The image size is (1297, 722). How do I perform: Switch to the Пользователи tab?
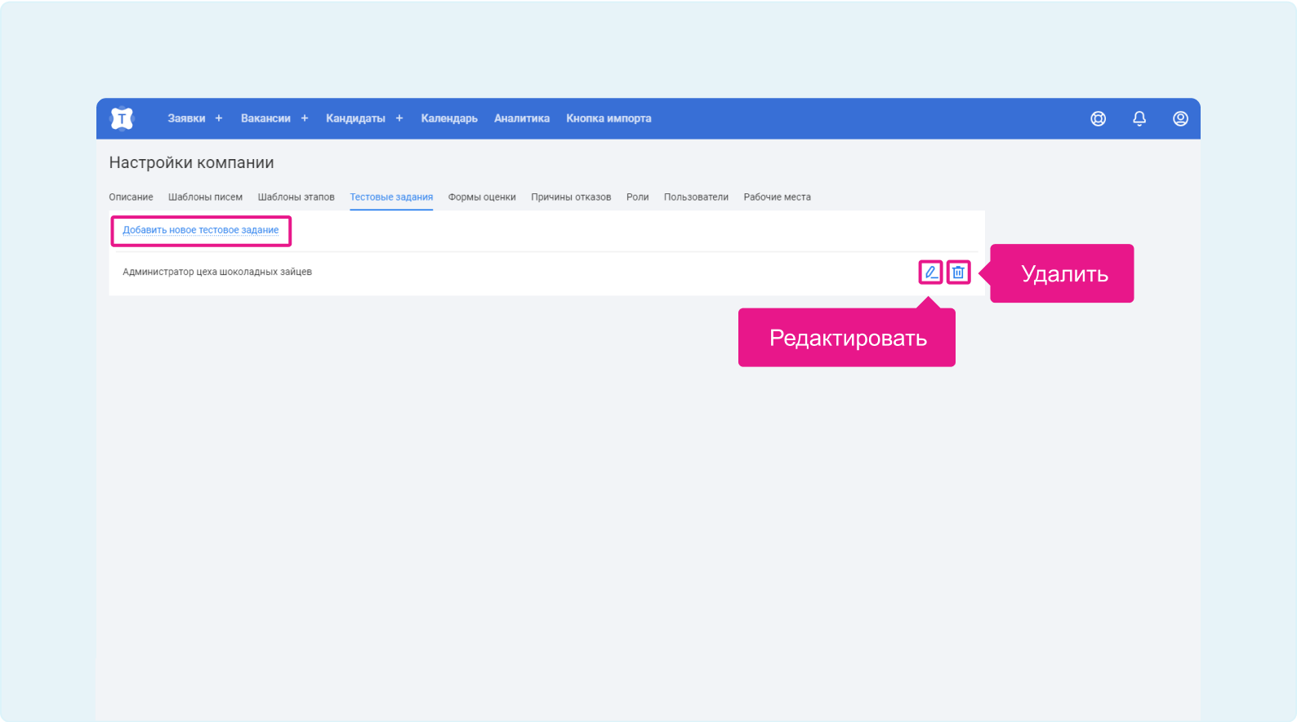coord(696,197)
